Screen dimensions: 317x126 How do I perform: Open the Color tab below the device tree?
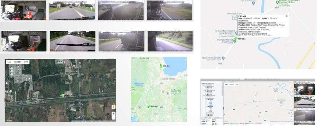coord(214,118)
